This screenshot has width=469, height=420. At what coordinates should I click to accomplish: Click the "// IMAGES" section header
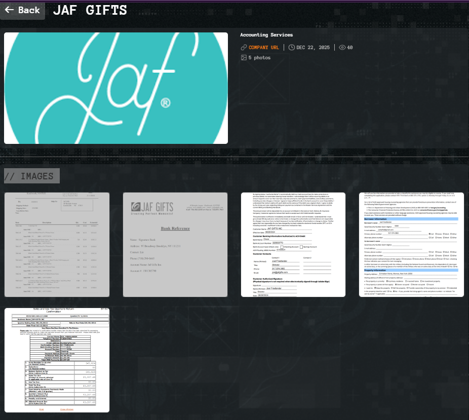tap(31, 176)
